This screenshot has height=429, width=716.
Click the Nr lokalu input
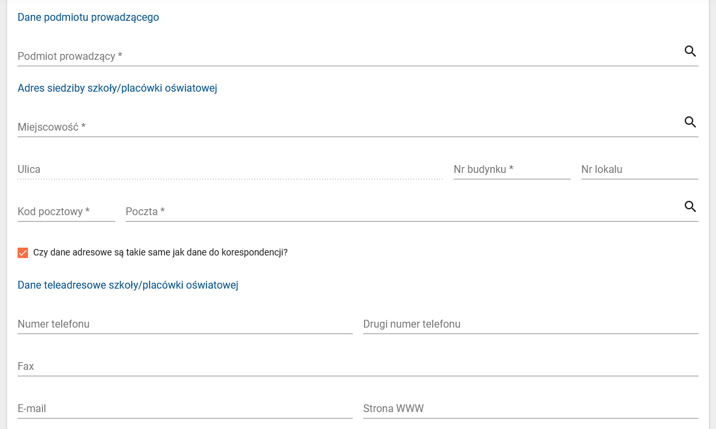point(639,170)
